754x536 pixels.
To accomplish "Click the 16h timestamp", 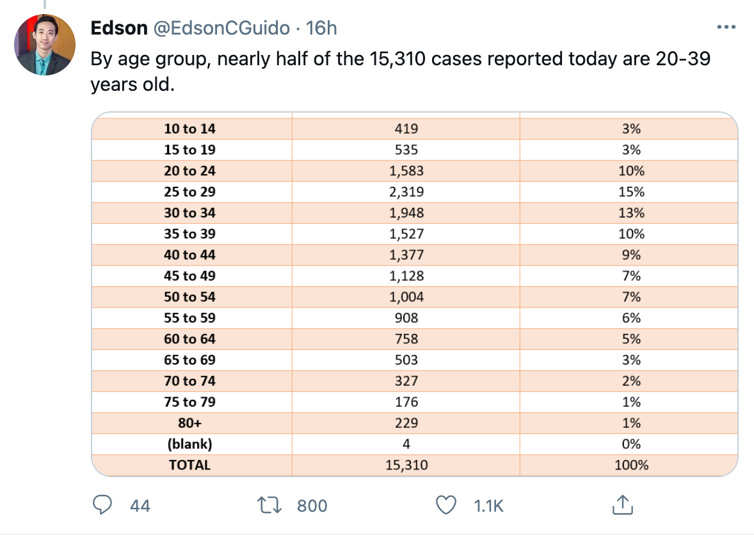I will pyautogui.click(x=321, y=28).
